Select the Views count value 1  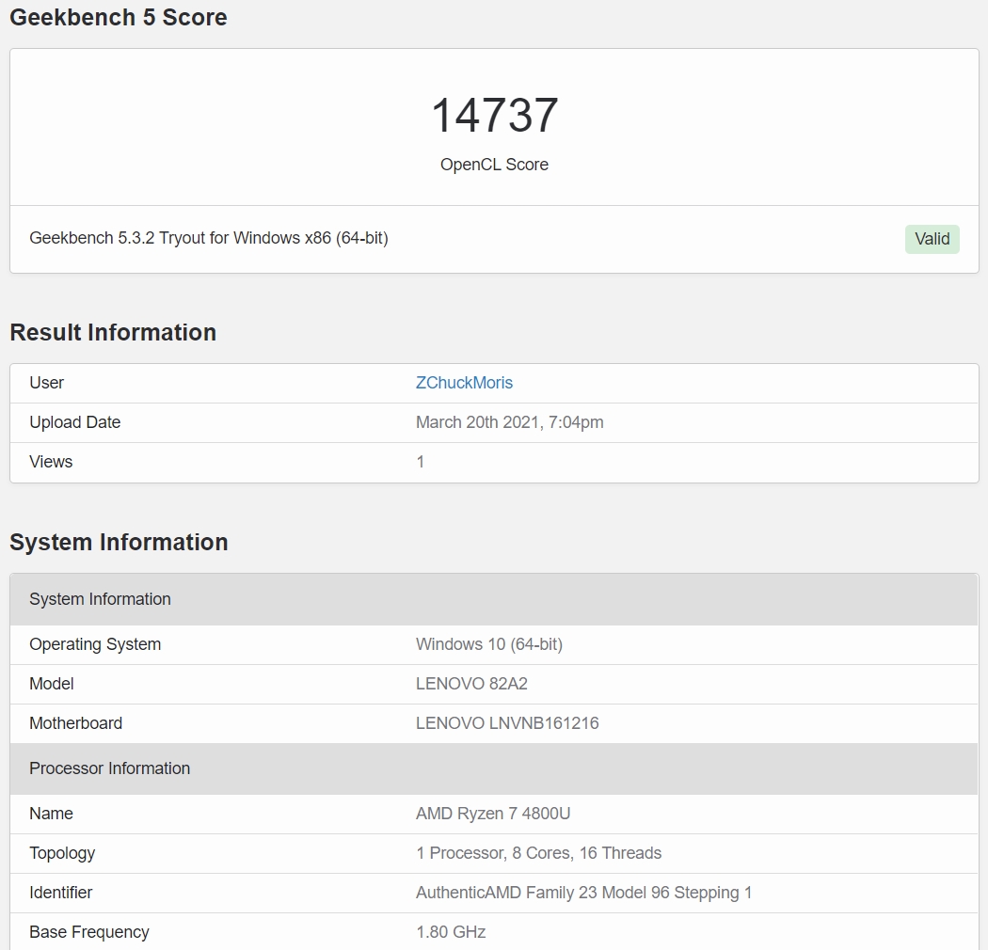point(421,462)
